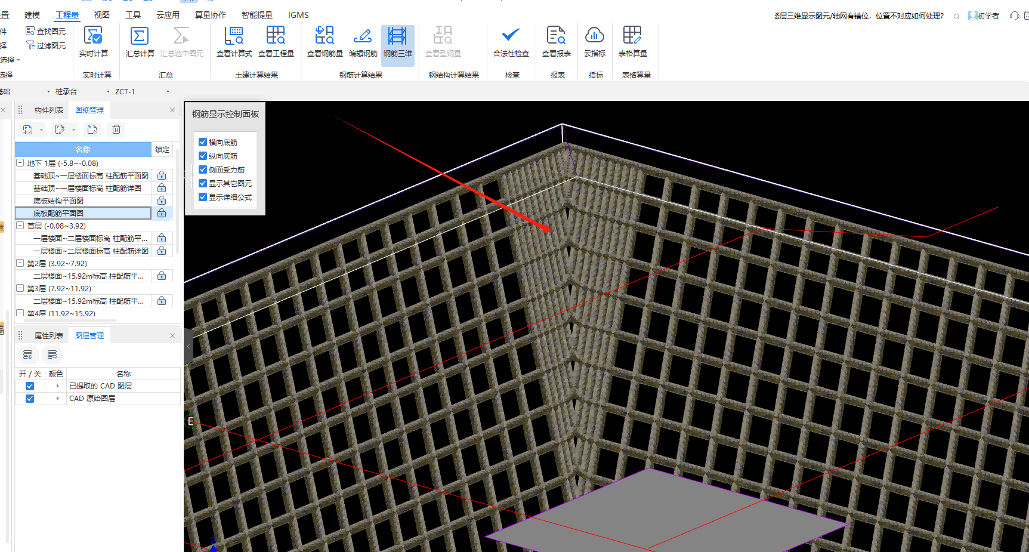
Task: Switch to 建模 ribbon tab
Action: [32, 15]
